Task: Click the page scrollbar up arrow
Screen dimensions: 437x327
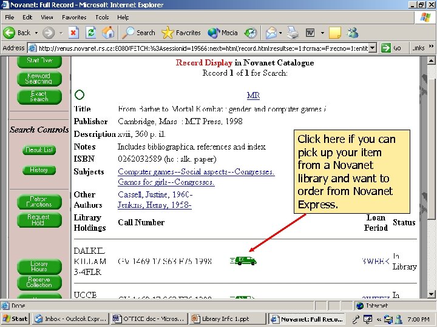Action: [x=431, y=61]
